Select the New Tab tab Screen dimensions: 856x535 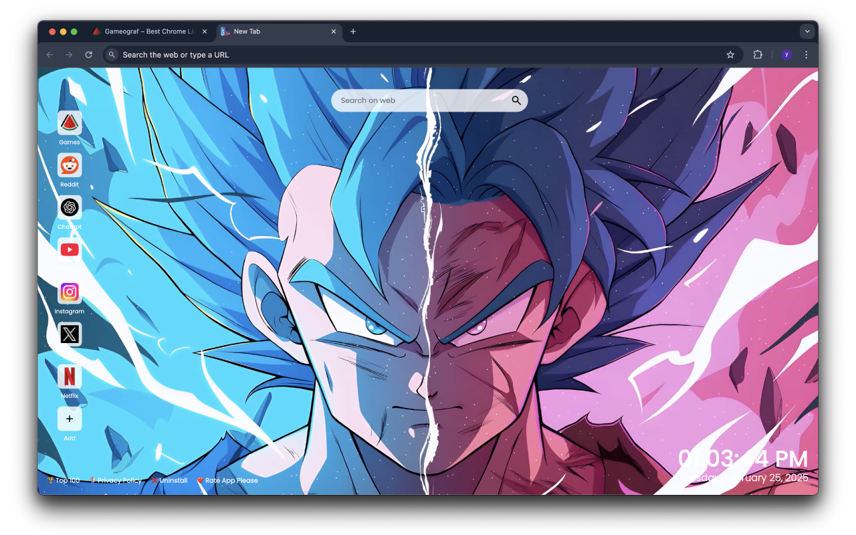(x=279, y=31)
